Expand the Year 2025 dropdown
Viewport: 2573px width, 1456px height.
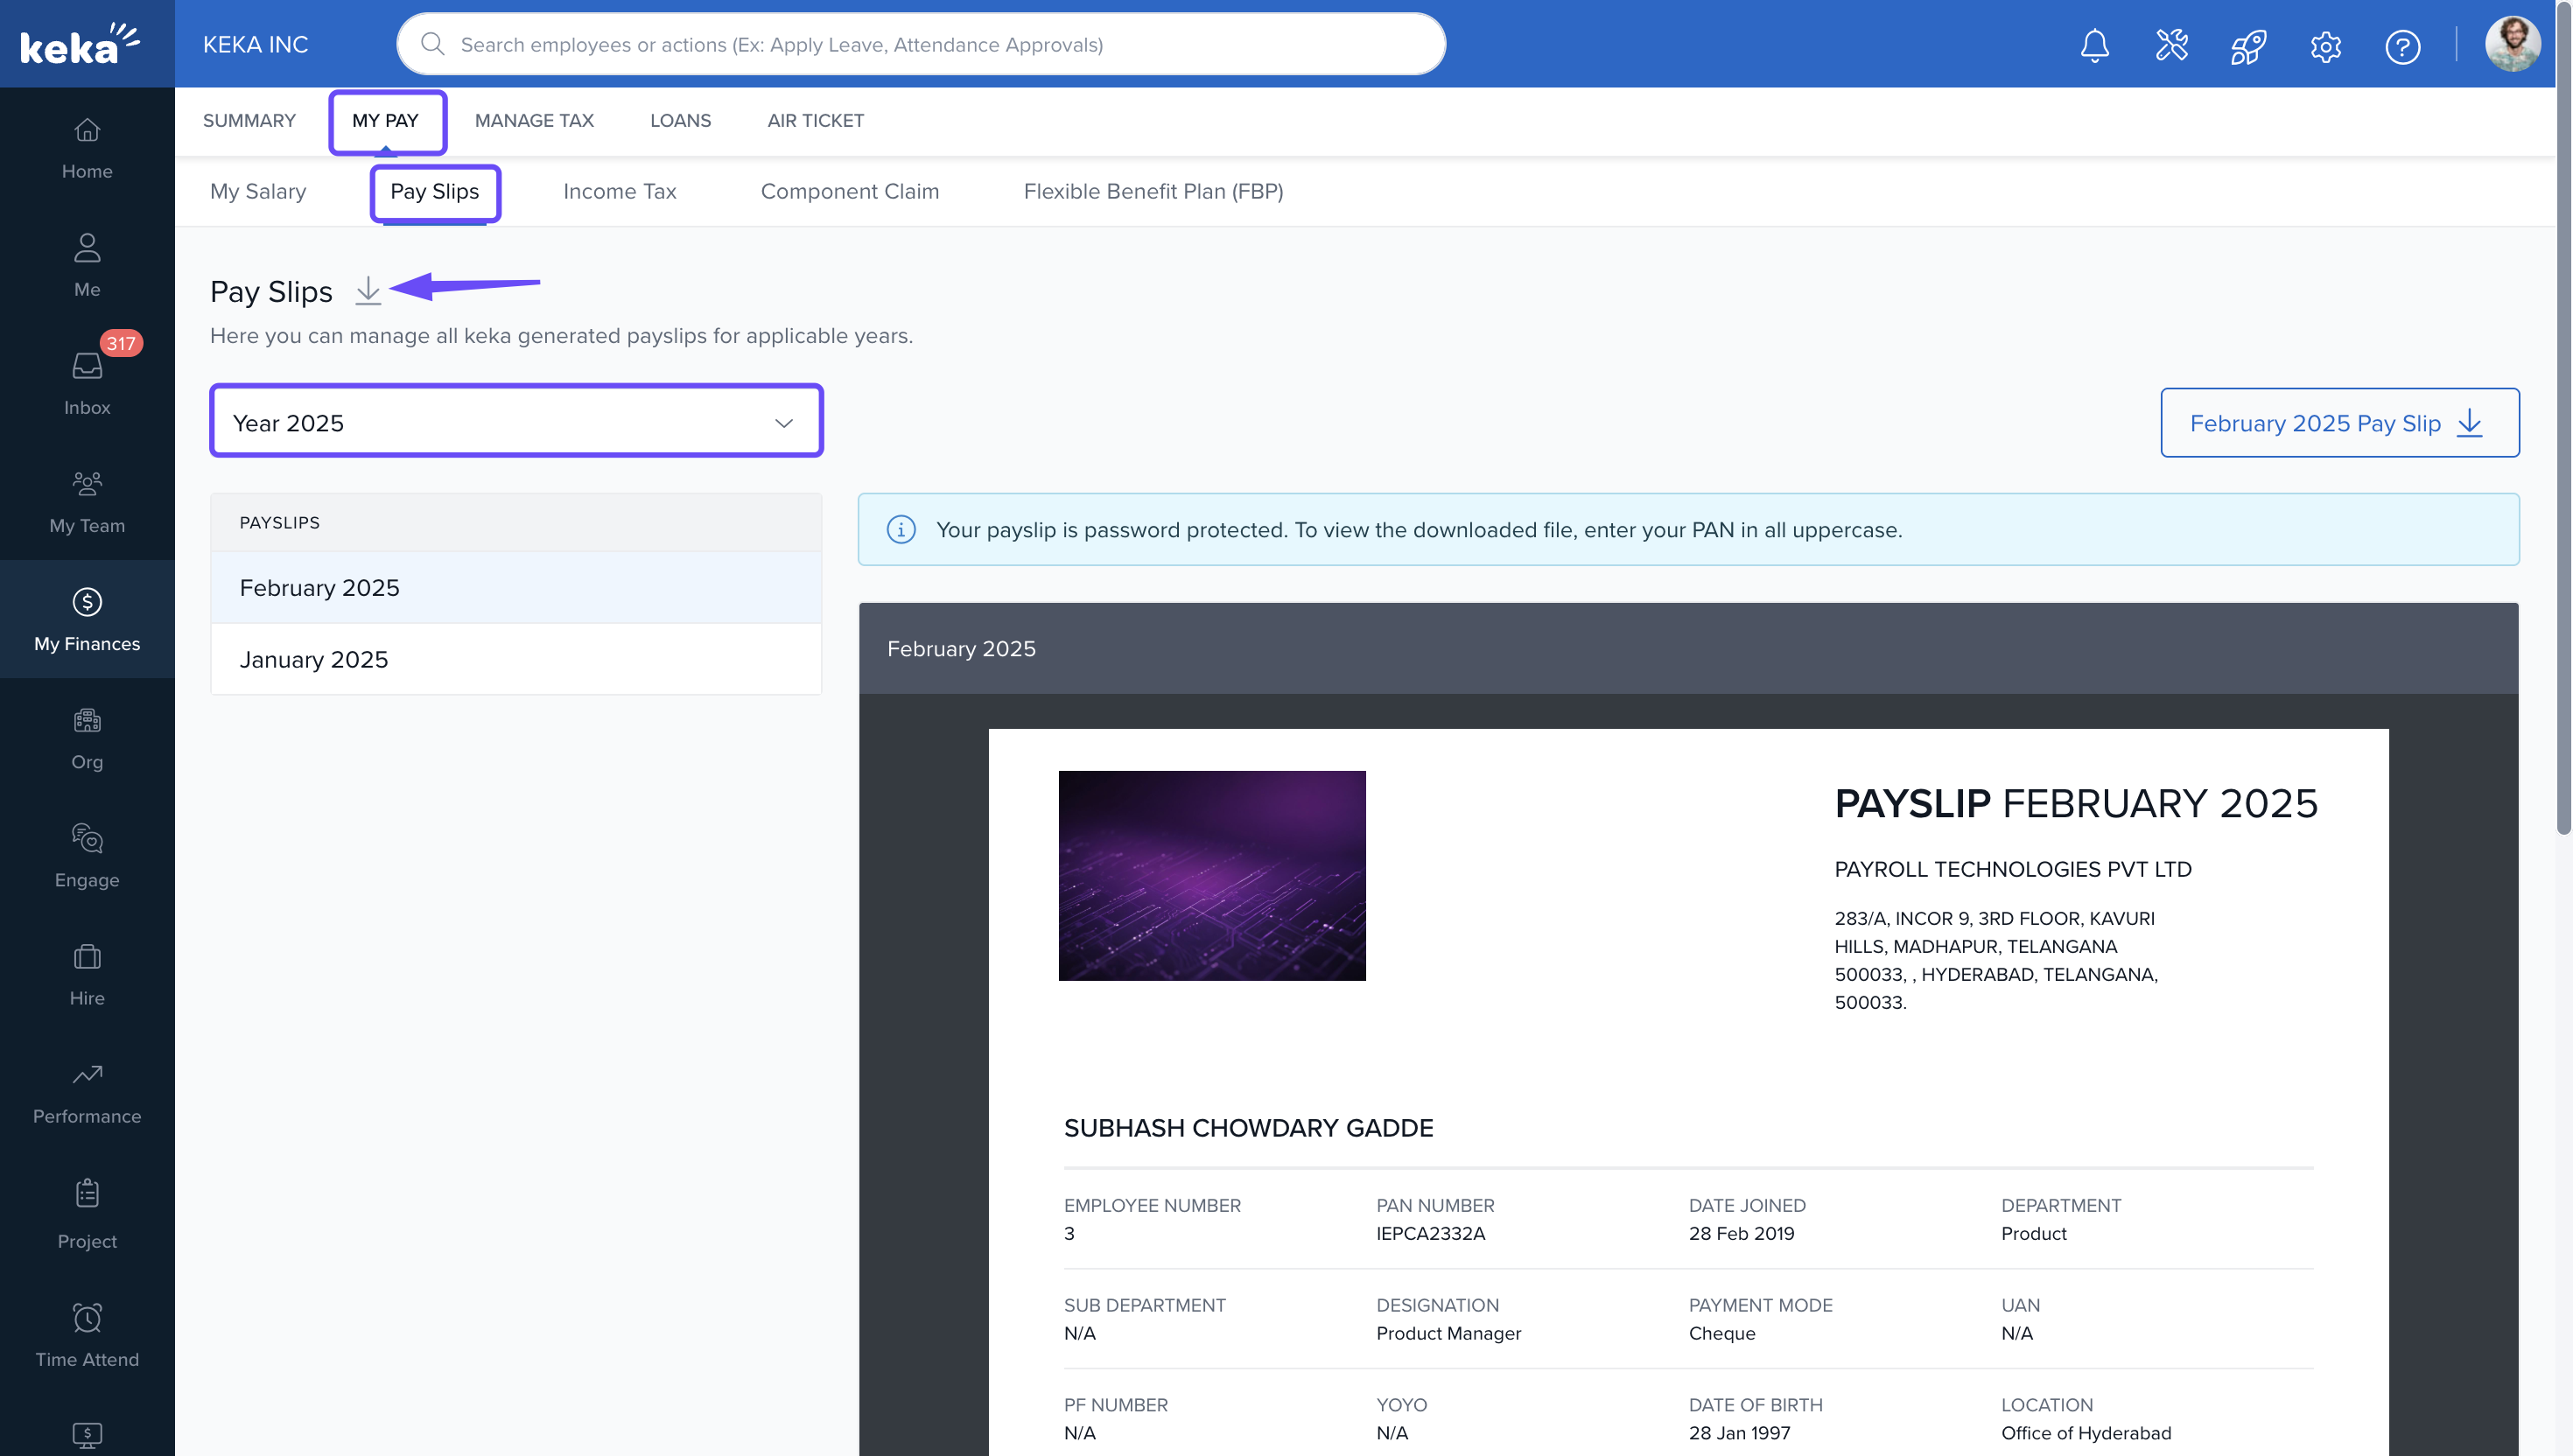(x=516, y=422)
